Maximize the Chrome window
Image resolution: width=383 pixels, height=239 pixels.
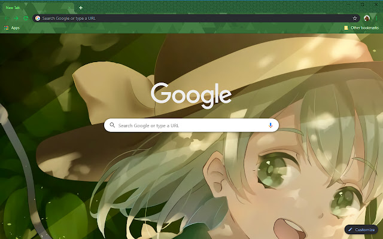coord(363,4)
